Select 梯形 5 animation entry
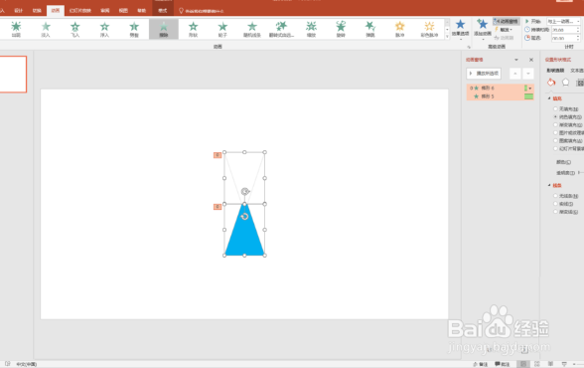This screenshot has width=584, height=368. coord(501,96)
